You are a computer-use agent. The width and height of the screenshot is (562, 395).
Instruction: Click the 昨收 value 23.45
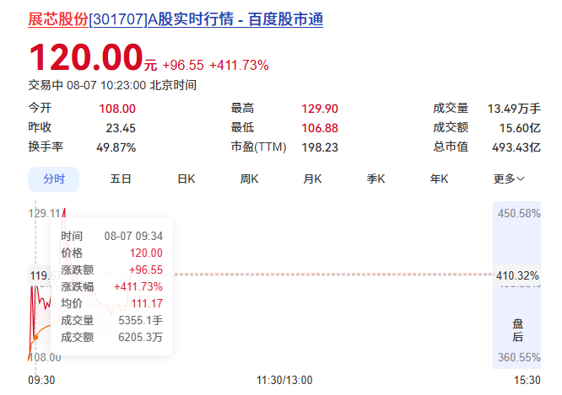coord(121,128)
